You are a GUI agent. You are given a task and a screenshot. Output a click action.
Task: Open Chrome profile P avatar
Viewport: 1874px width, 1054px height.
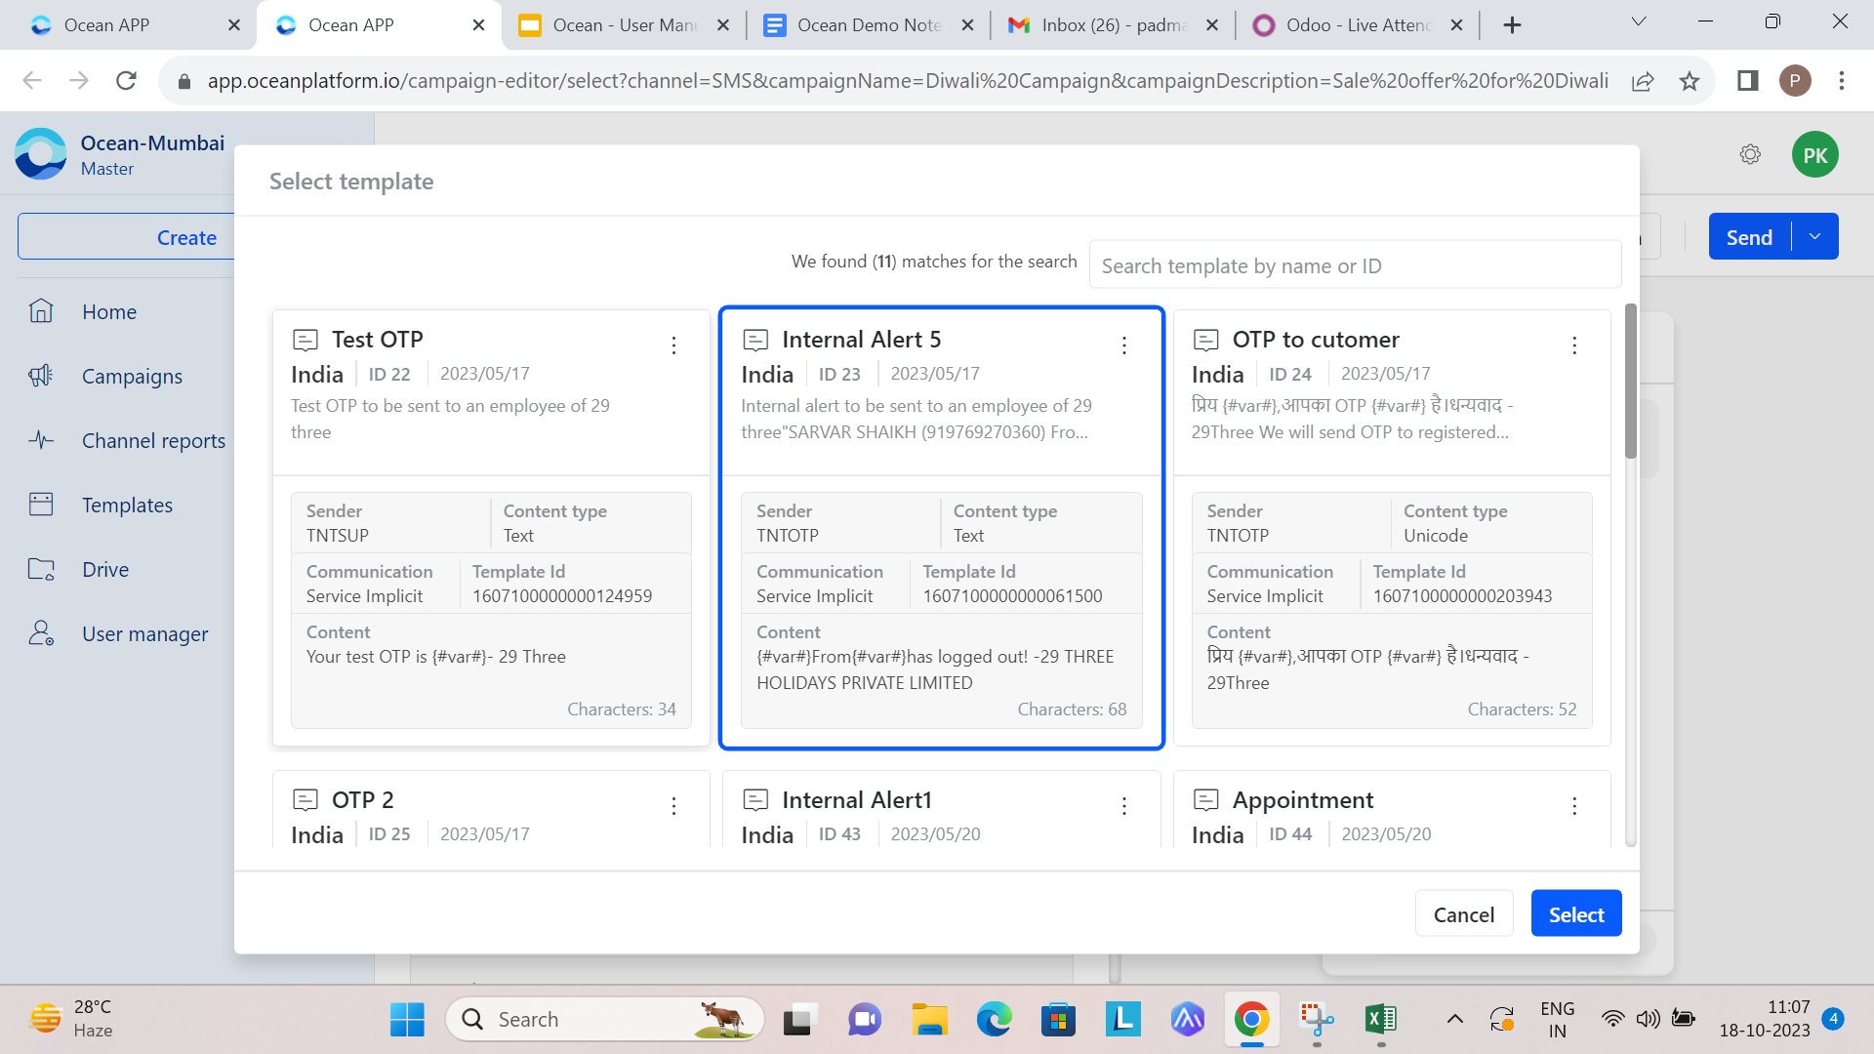pos(1795,81)
